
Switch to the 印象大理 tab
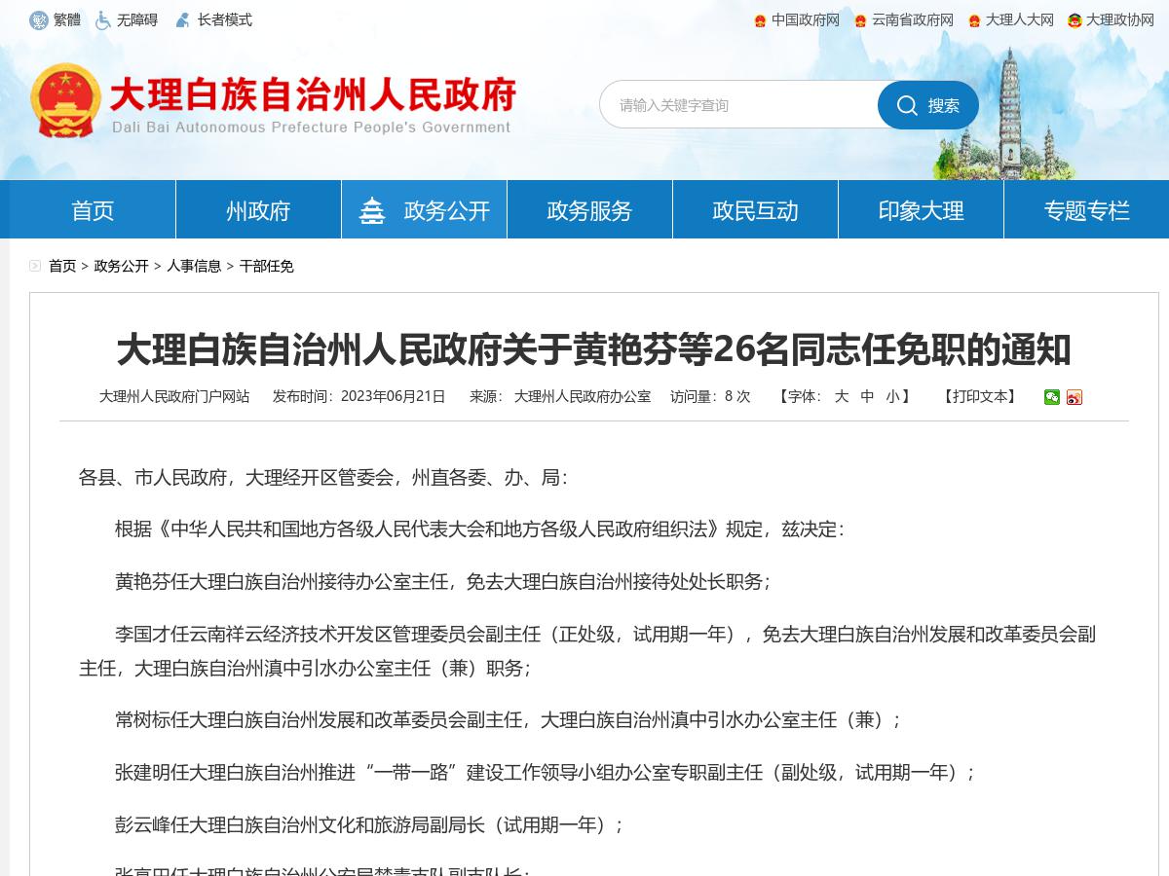tap(921, 208)
